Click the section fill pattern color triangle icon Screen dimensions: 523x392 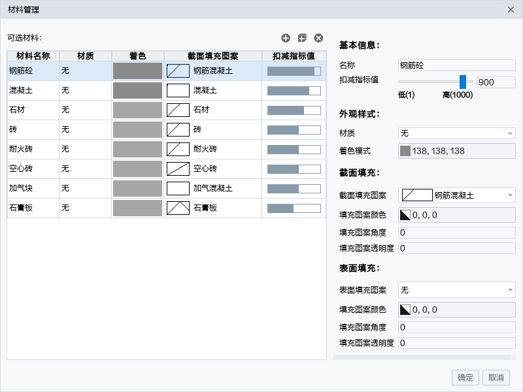(405, 215)
